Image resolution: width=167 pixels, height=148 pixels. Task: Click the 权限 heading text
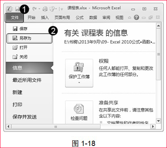click(104, 61)
